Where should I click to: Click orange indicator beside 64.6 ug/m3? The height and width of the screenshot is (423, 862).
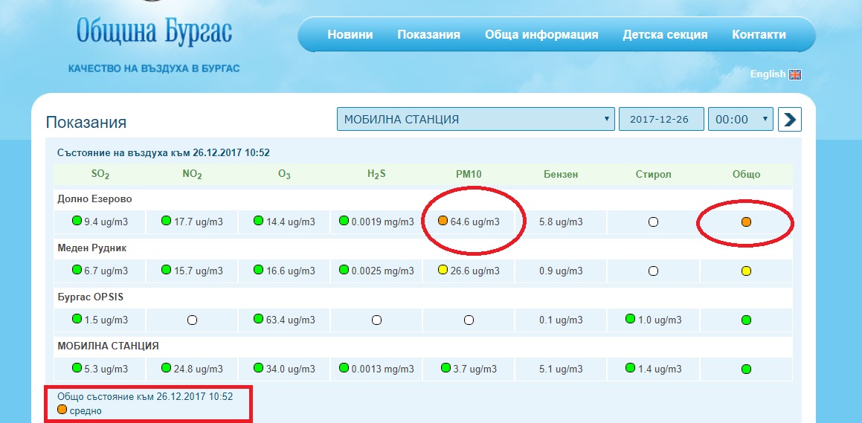click(443, 221)
